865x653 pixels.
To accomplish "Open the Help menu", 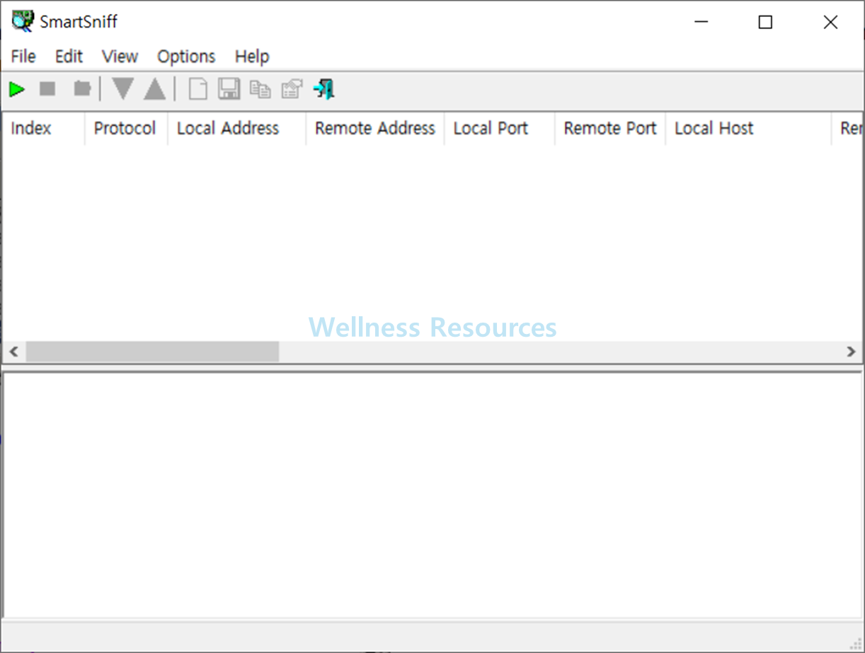I will [x=252, y=57].
